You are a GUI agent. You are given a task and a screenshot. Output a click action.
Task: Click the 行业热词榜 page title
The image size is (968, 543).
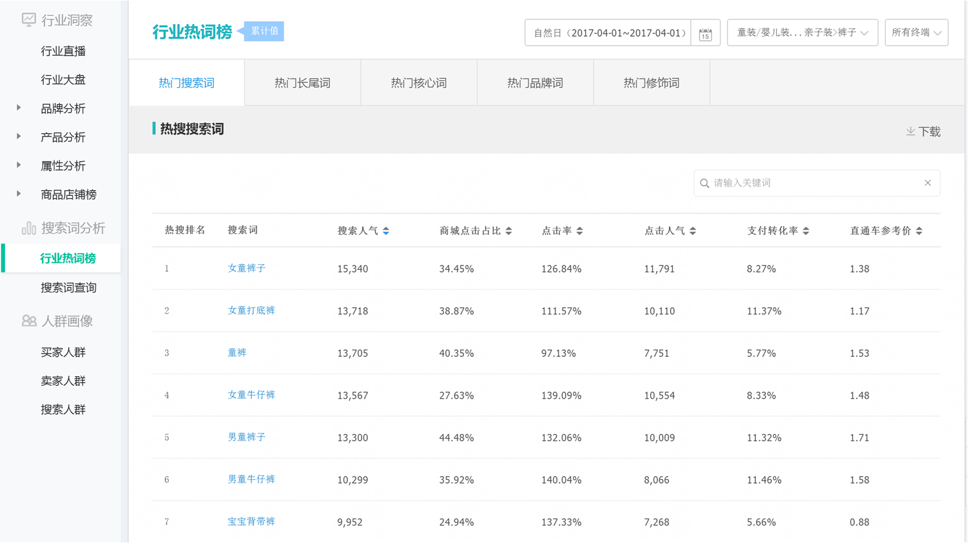(192, 32)
